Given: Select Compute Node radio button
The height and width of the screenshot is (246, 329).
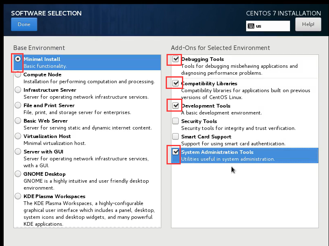Looking at the screenshot, I should coord(18,74).
